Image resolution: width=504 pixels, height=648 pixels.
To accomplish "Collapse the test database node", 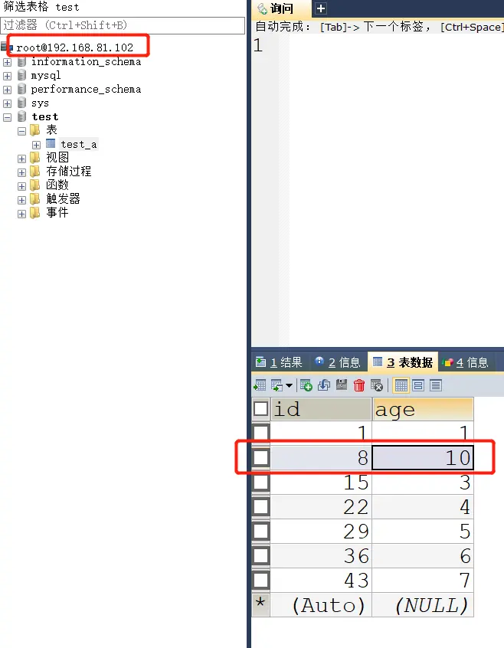I will [8, 117].
